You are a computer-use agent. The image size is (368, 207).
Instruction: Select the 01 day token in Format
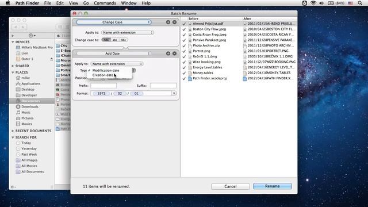click(x=136, y=93)
